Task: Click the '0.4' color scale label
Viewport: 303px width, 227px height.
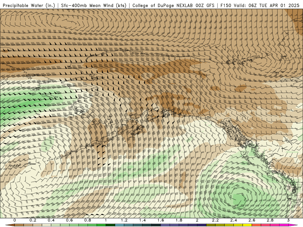Action: point(51,220)
